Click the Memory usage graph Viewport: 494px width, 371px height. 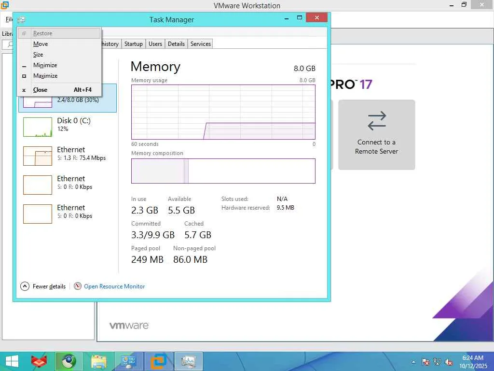click(x=223, y=112)
